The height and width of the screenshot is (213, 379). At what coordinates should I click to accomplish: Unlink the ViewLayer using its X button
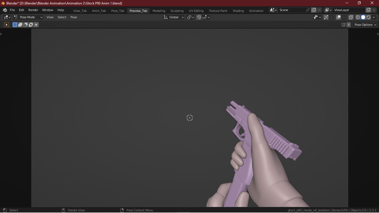tap(374, 10)
